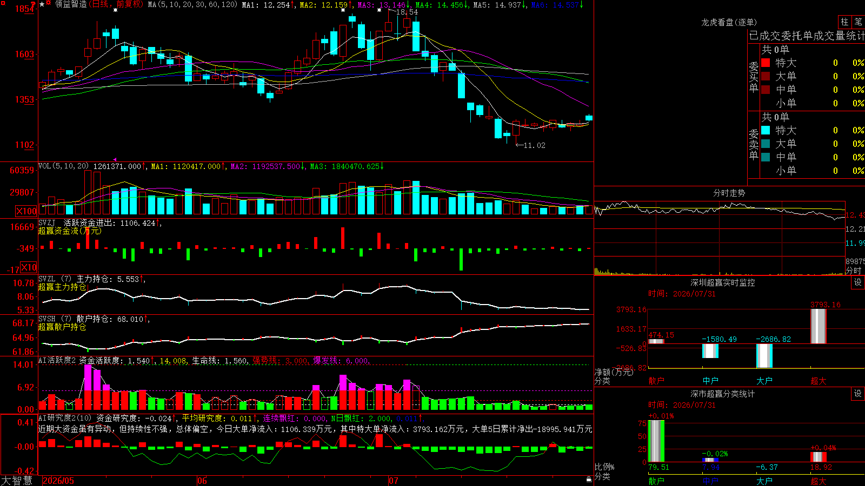Click the 平均研究度: 0.011 value
Image resolution: width=865 pixels, height=486 pixels.
pyautogui.click(x=217, y=418)
